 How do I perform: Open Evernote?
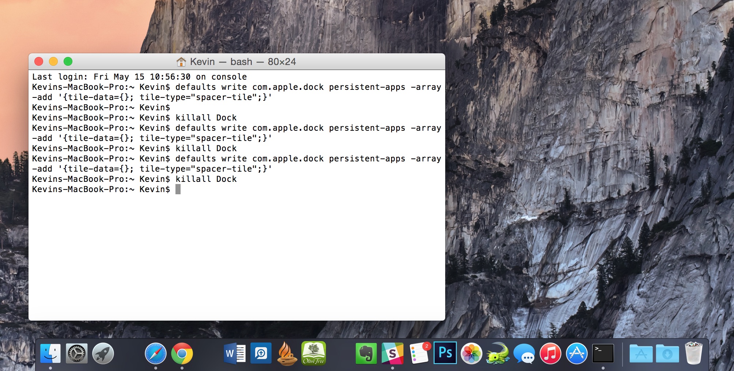pos(366,353)
